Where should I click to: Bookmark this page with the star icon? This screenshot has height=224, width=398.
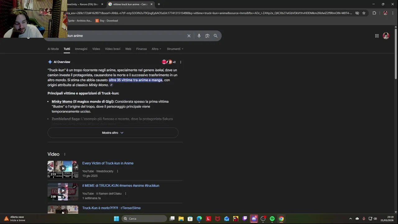(364, 13)
